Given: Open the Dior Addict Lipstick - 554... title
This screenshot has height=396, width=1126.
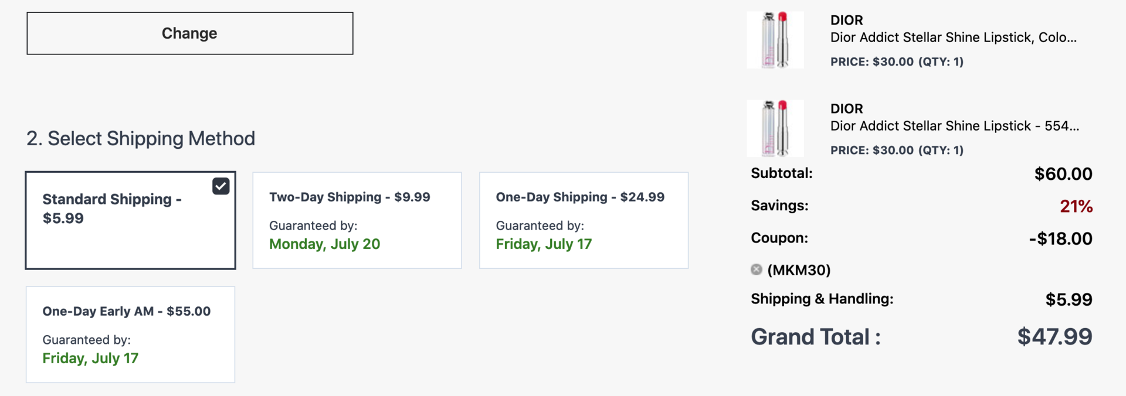Looking at the screenshot, I should tap(954, 126).
